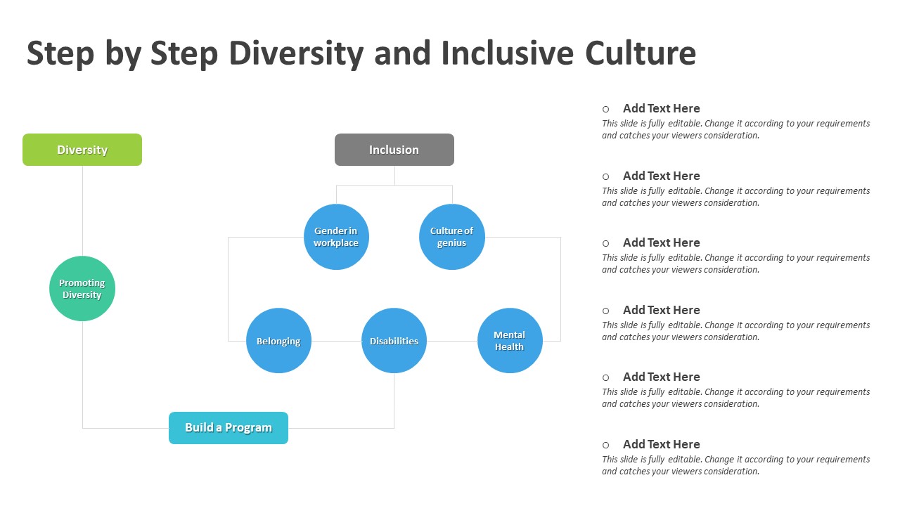Select the Promoting Diversity circle
Image resolution: width=900 pixels, height=506 pixels.
pyautogui.click(x=82, y=289)
